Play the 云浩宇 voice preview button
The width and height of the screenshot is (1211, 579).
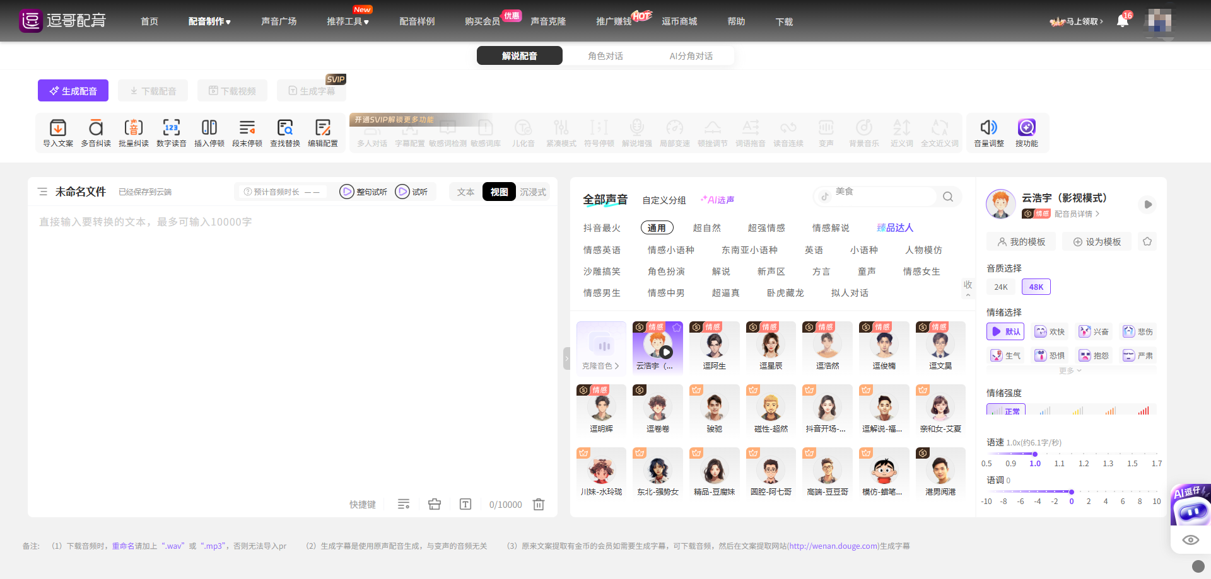(1148, 204)
